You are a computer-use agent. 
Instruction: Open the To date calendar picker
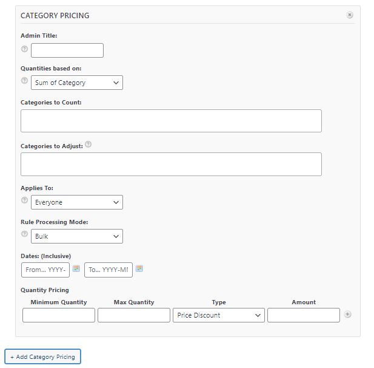pos(139,268)
